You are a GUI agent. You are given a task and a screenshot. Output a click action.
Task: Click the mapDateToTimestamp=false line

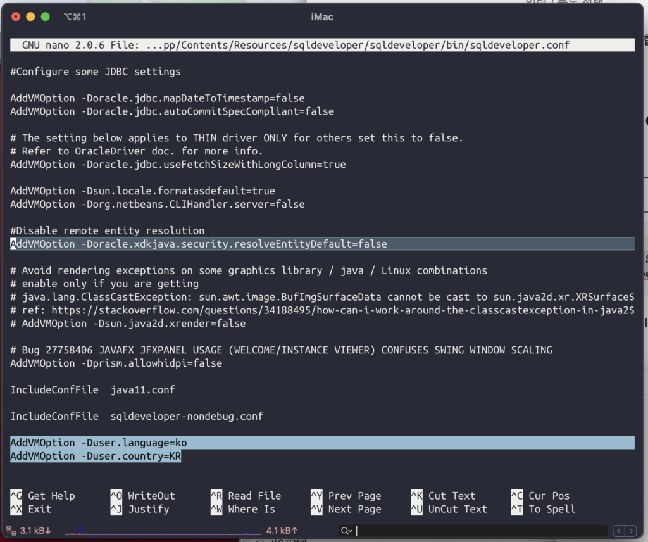158,98
